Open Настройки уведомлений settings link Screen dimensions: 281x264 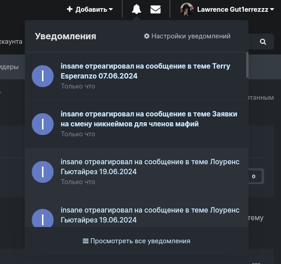[x=187, y=36]
